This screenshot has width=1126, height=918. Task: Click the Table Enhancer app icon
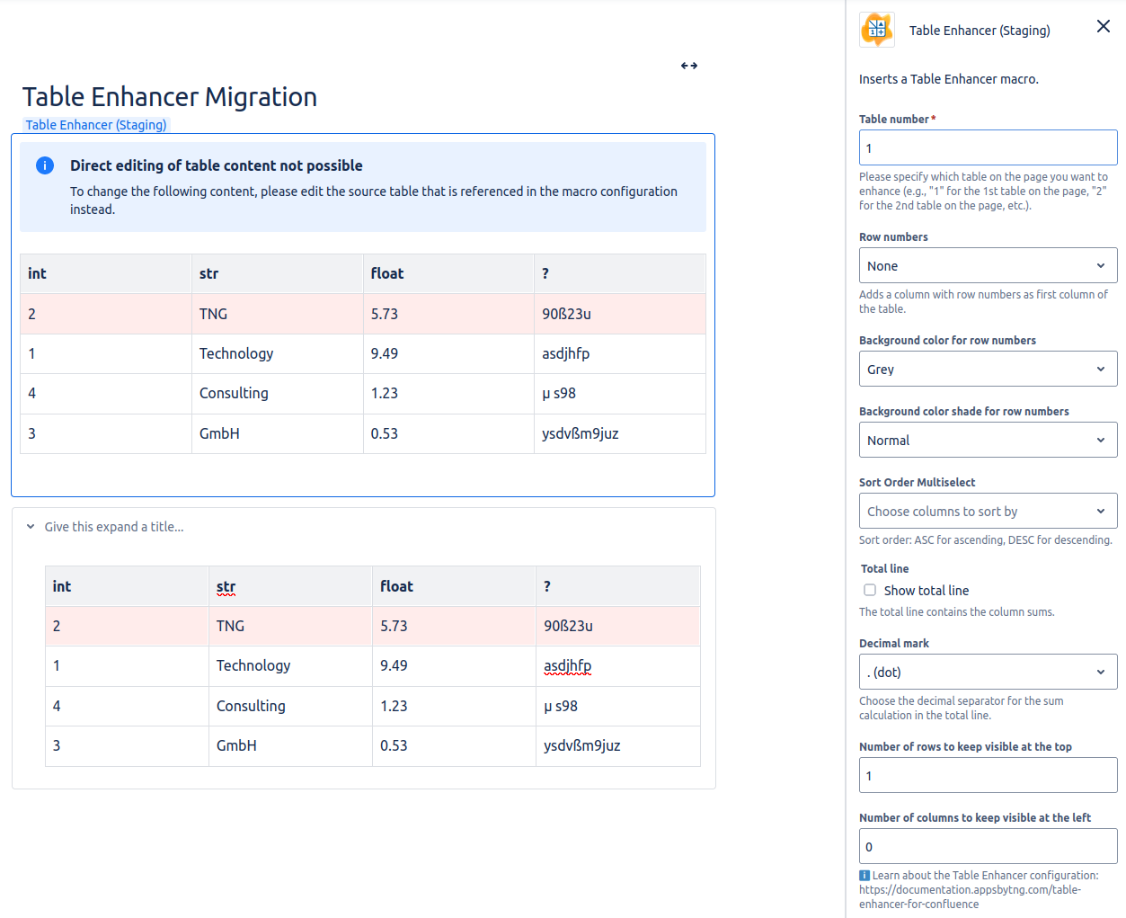pyautogui.click(x=876, y=30)
